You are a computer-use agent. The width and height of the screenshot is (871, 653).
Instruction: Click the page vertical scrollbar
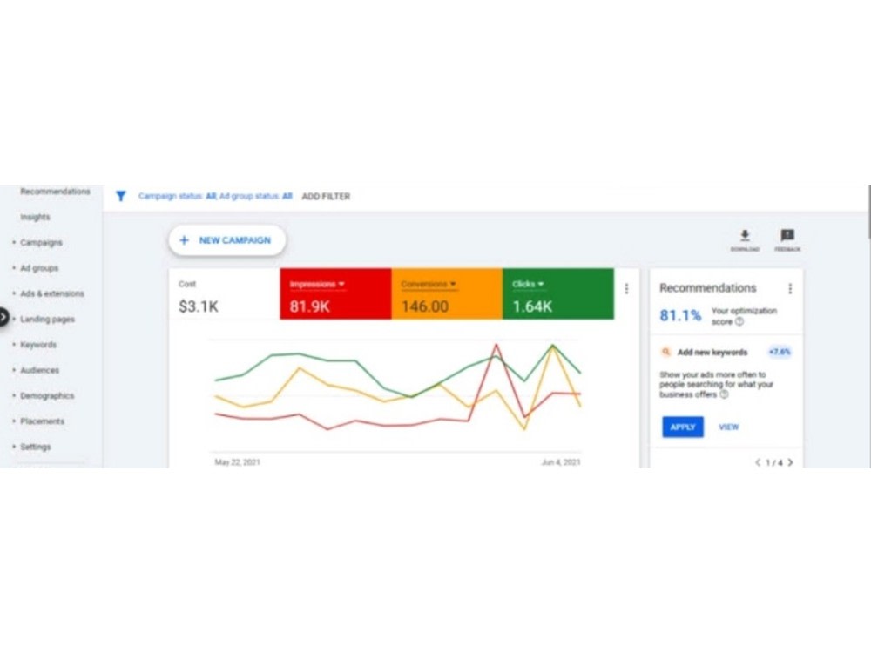pos(868,212)
